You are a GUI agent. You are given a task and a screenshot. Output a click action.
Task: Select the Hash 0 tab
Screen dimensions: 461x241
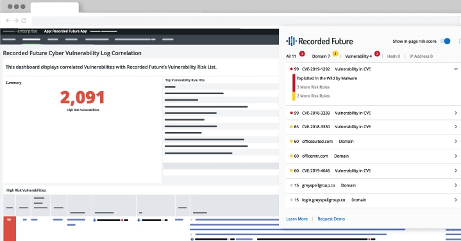394,56
